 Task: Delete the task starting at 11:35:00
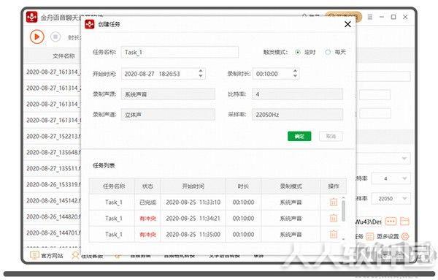pos(334,234)
